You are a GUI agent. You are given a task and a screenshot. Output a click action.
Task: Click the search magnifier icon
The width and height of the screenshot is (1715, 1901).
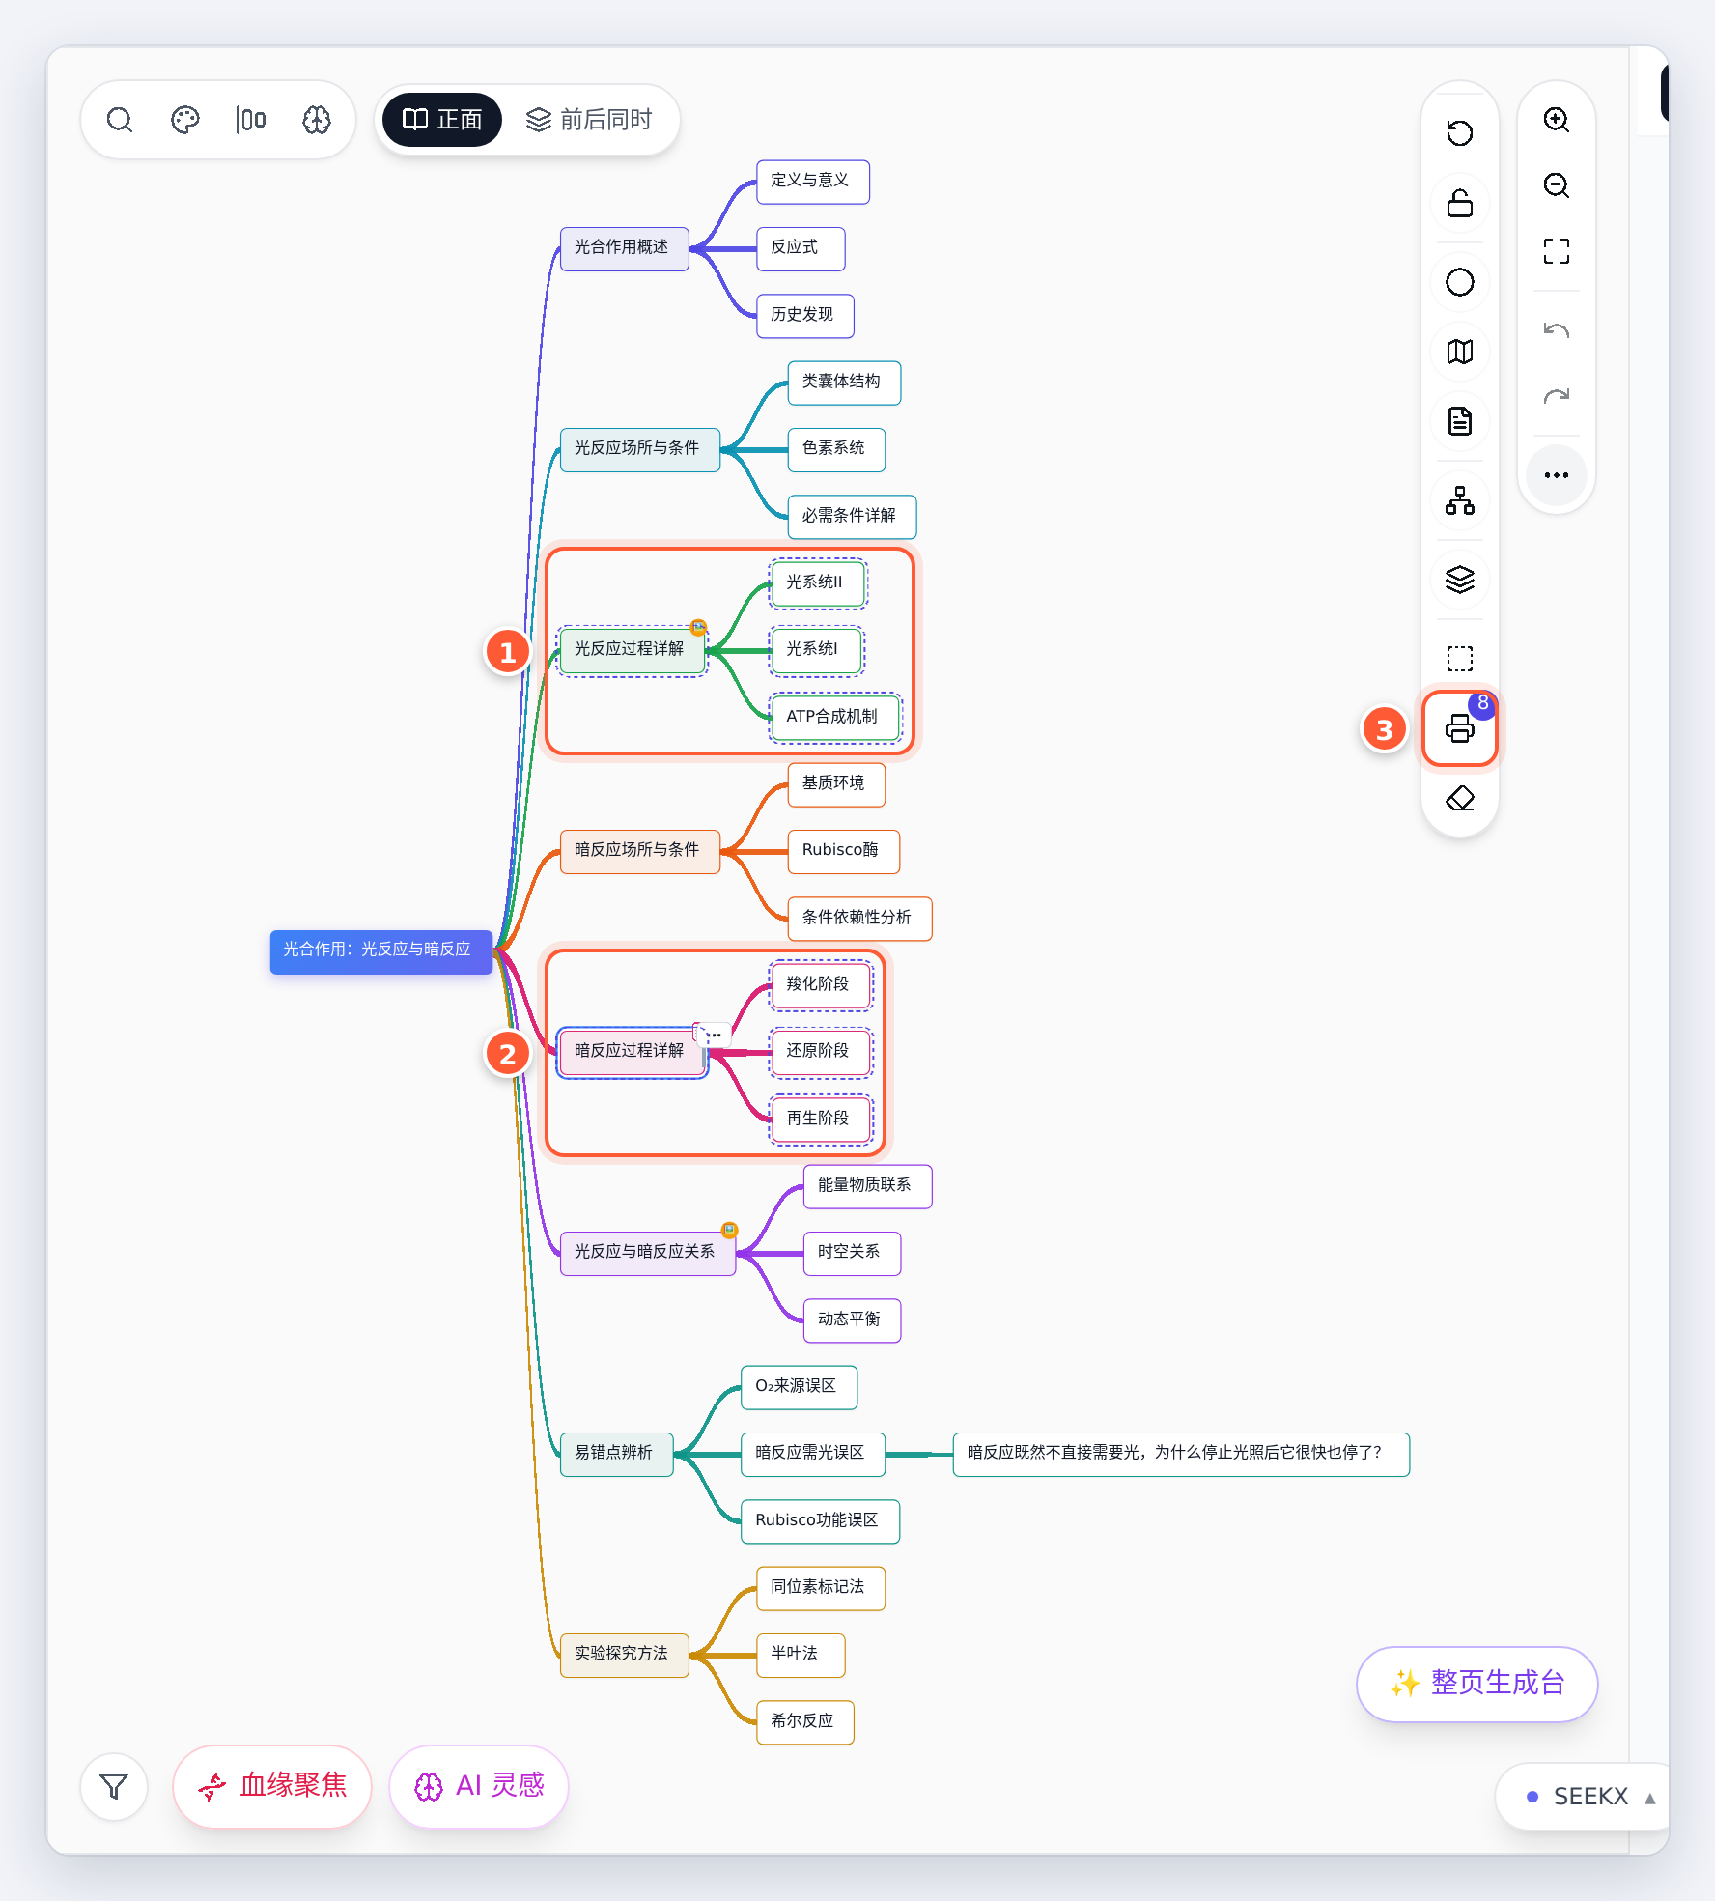tap(120, 120)
